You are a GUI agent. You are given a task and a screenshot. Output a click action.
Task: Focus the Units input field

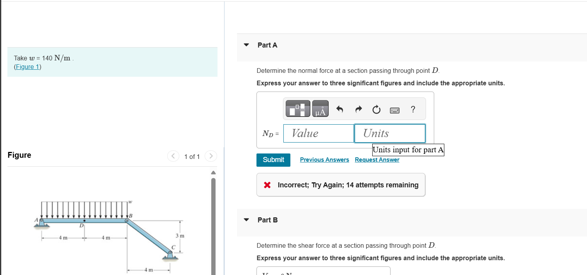pyautogui.click(x=390, y=133)
